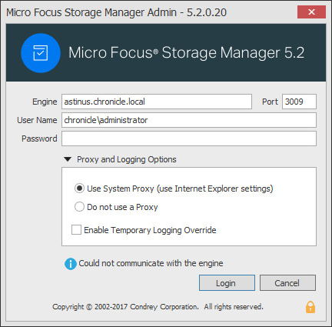Image resolution: width=332 pixels, height=327 pixels.
Task: Click the orange padlock icon
Action: (x=310, y=307)
